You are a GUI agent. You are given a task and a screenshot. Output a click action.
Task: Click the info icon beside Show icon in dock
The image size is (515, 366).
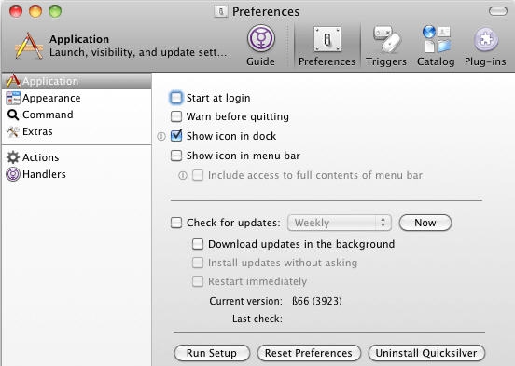[160, 136]
